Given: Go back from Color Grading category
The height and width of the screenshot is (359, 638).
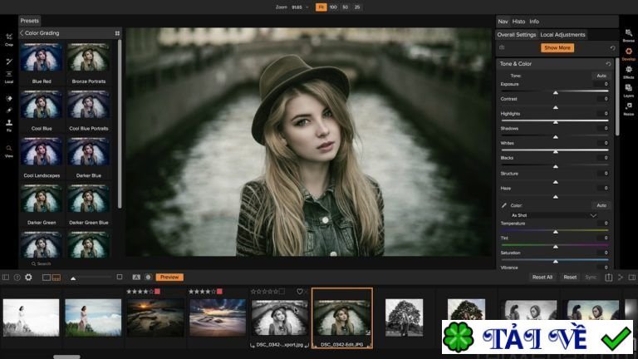Looking at the screenshot, I should pos(22,33).
